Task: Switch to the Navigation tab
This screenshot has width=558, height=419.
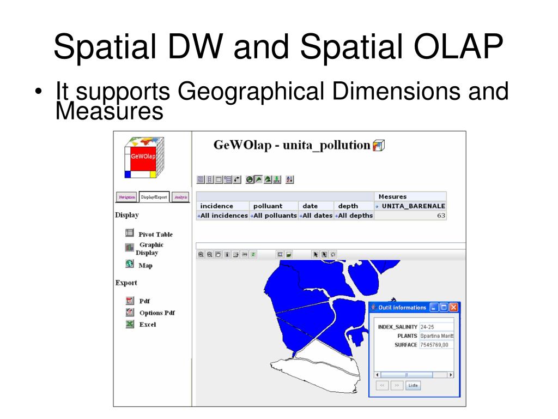Action: click(126, 197)
